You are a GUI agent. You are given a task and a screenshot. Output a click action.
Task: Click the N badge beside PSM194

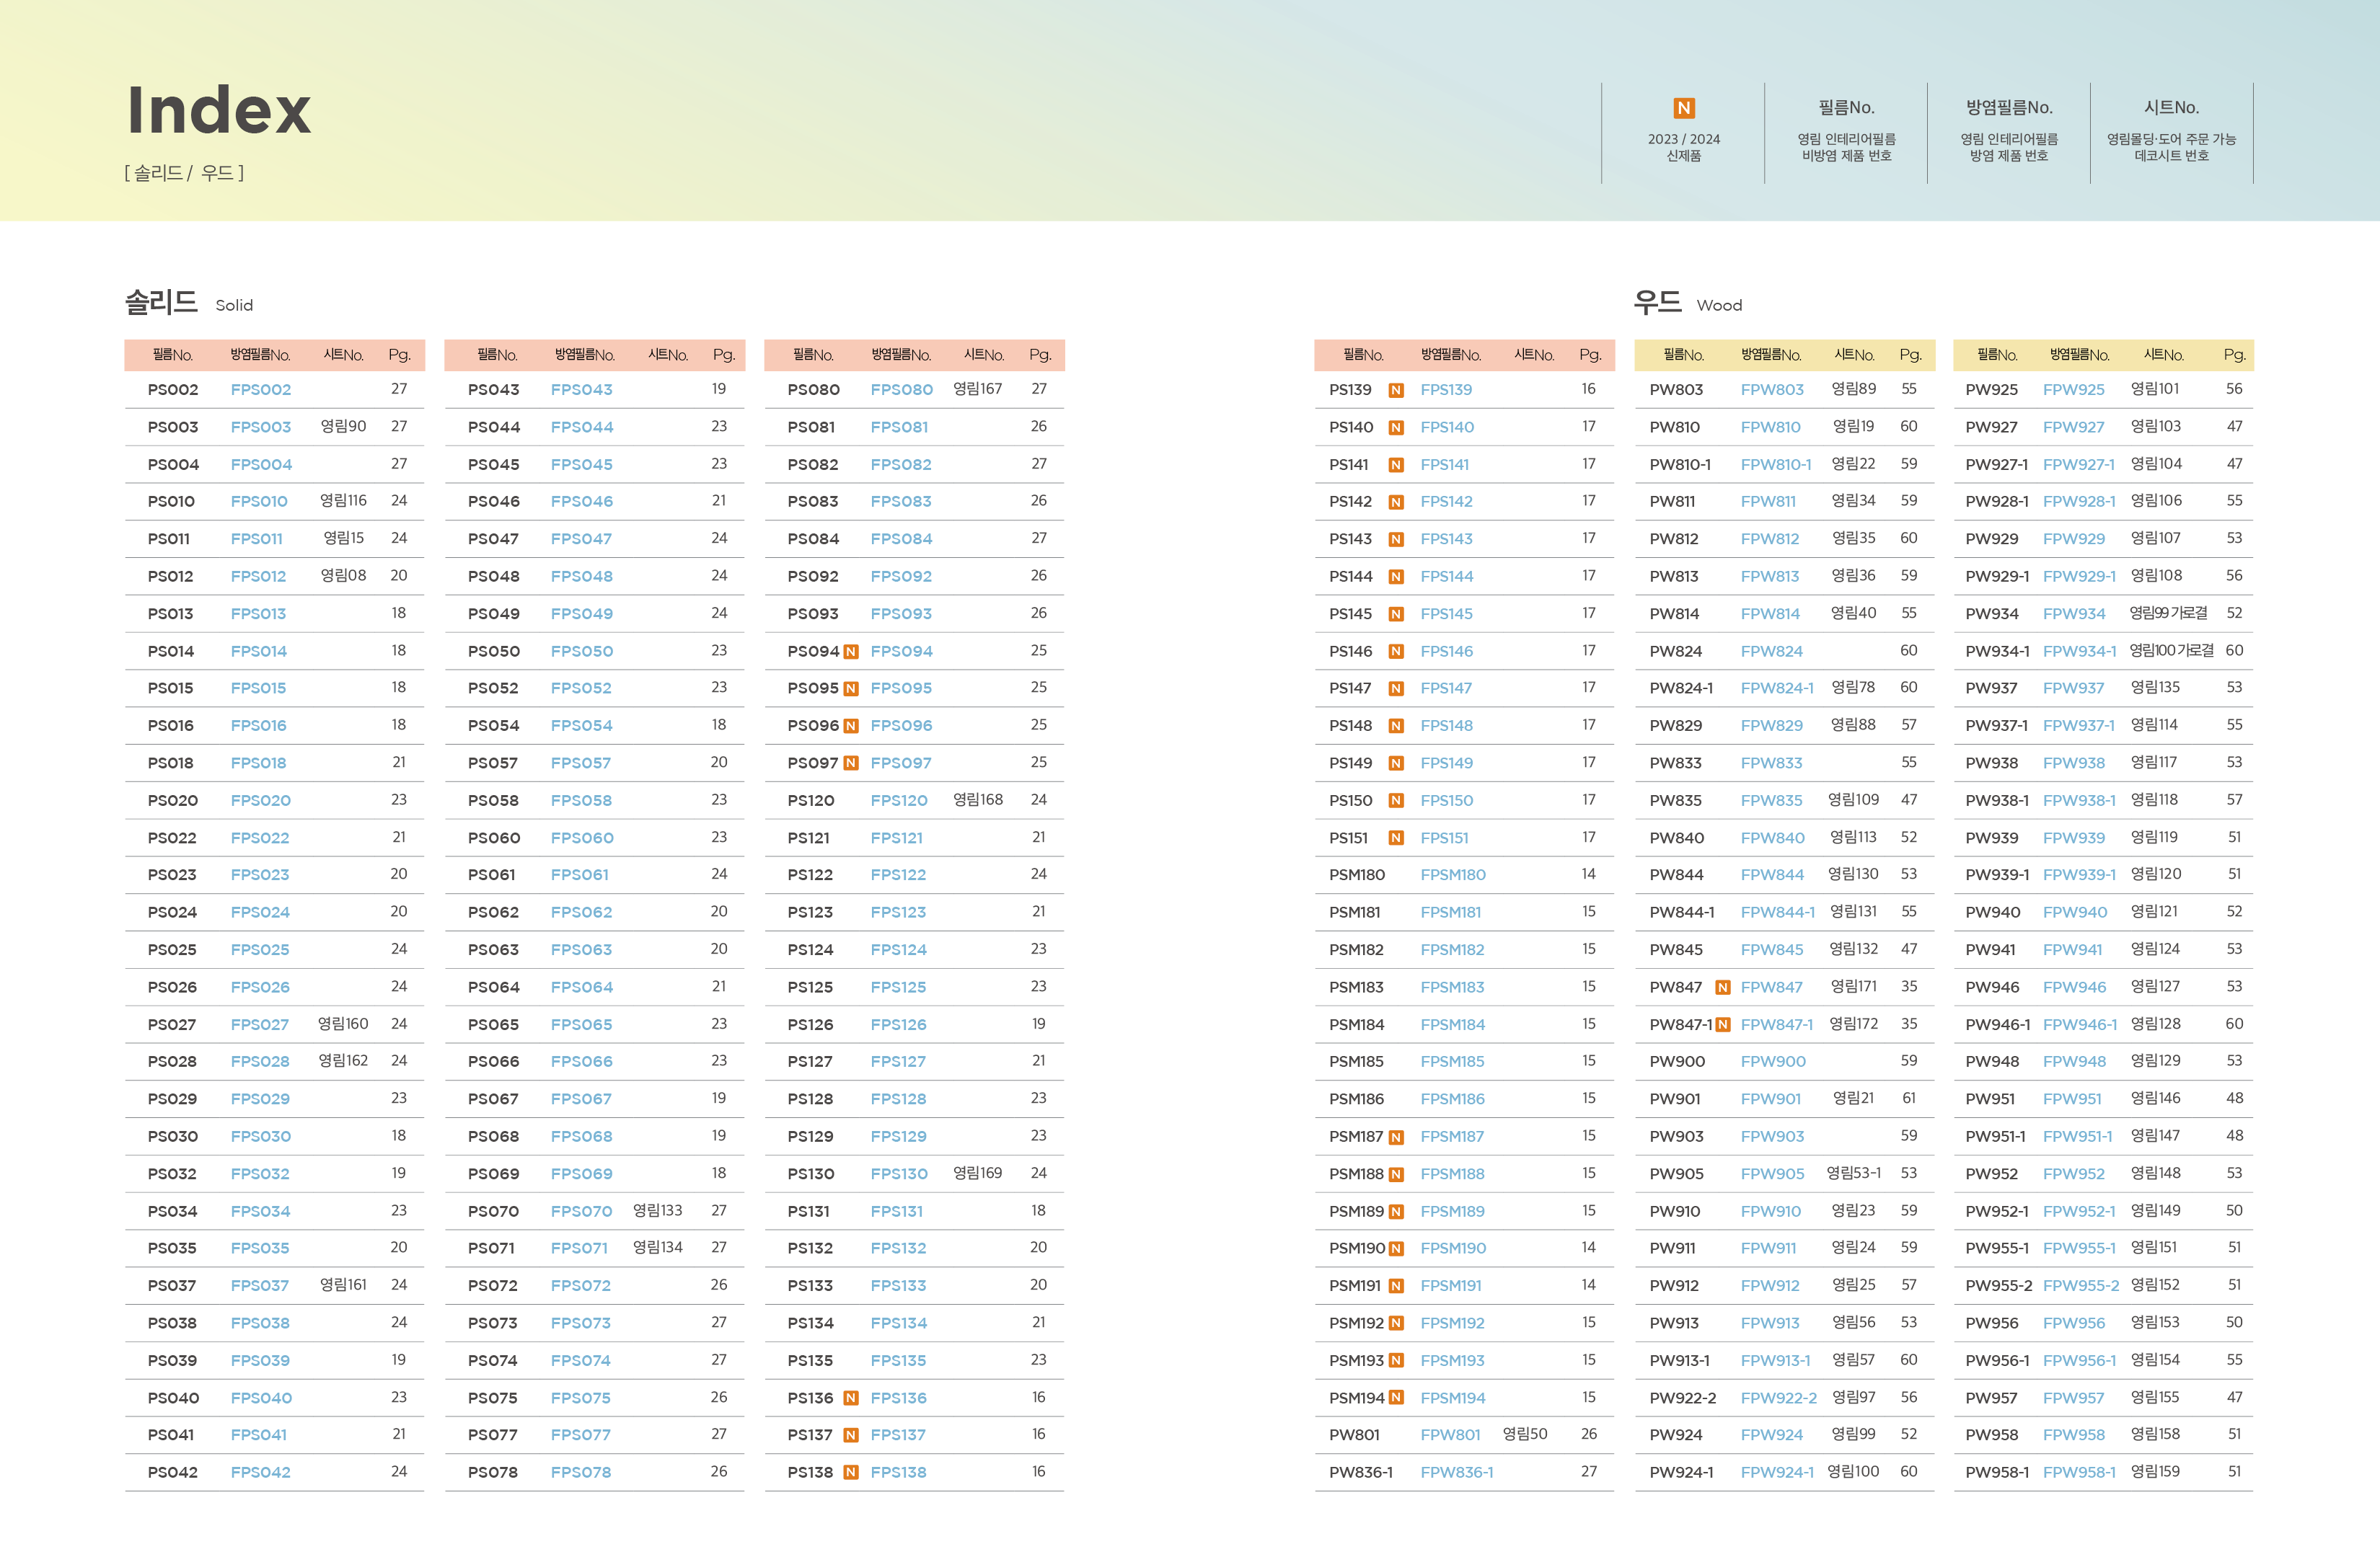[1396, 1398]
